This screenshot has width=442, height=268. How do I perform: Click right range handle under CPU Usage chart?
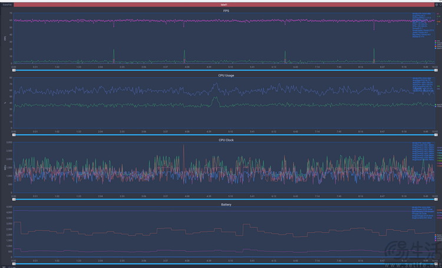(x=436, y=135)
